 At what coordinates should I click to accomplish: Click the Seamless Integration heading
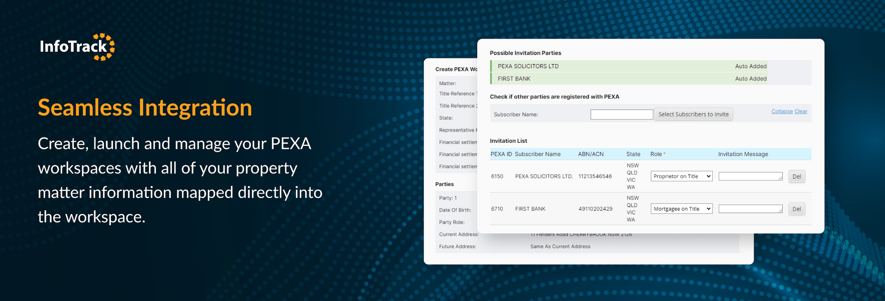[x=145, y=108]
